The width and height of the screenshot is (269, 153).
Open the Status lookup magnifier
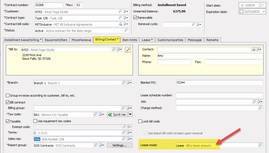(x=126, y=30)
